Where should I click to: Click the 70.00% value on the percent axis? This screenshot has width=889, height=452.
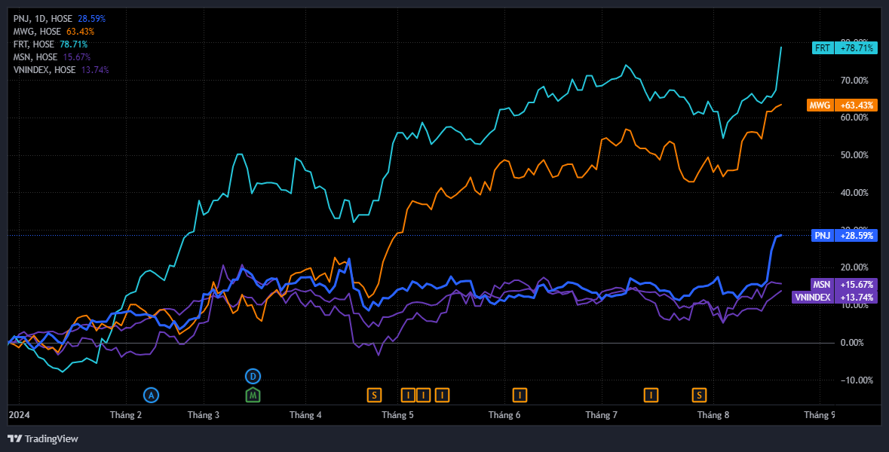click(x=854, y=81)
